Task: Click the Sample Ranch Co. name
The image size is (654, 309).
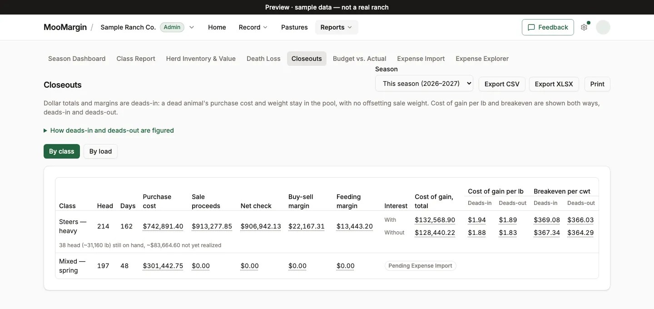Action: 128,27
